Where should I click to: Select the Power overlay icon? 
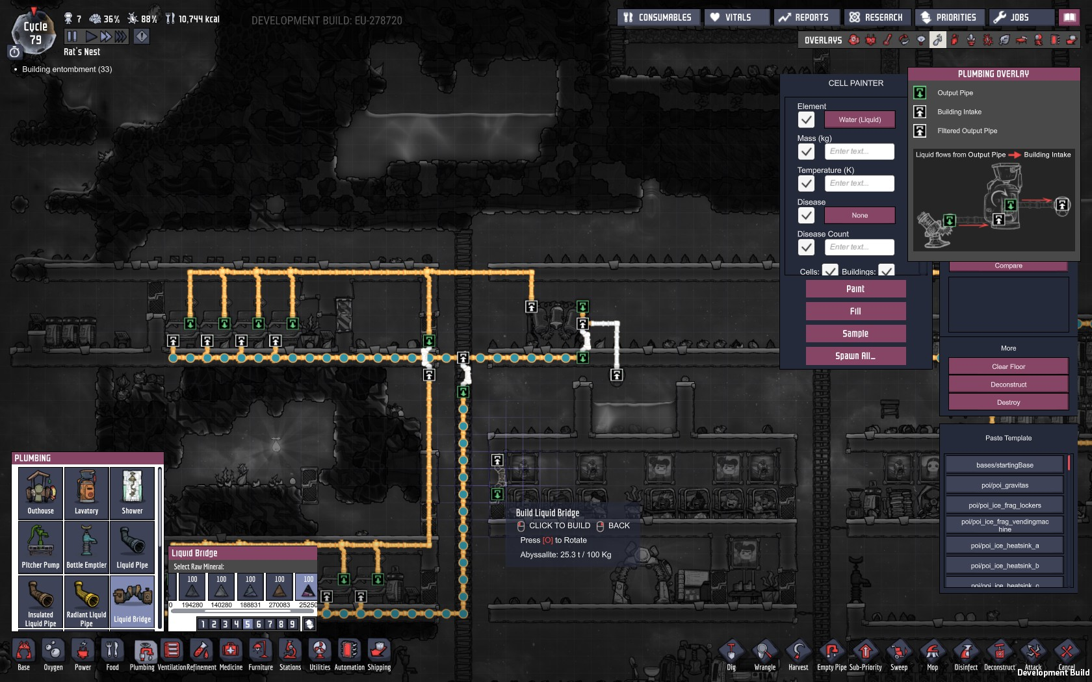pos(871,40)
